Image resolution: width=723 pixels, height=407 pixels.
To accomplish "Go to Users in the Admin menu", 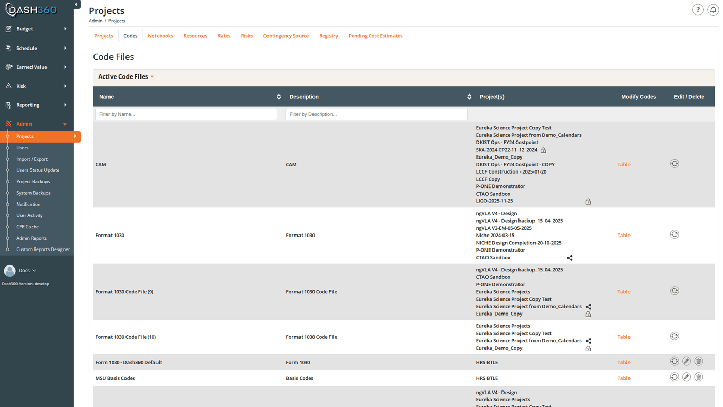I will (22, 148).
